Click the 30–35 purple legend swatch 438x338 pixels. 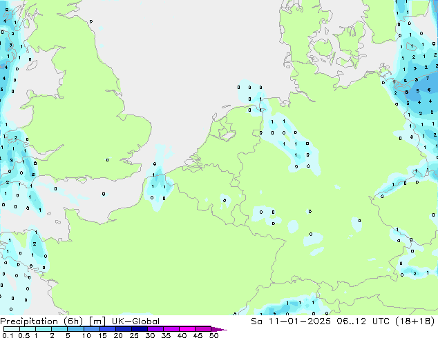click(155, 329)
